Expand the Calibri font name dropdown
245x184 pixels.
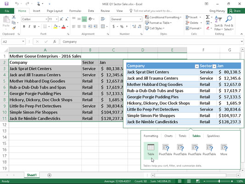[46, 19]
